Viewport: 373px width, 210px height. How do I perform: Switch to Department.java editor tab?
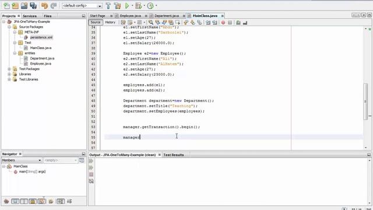click(x=167, y=16)
